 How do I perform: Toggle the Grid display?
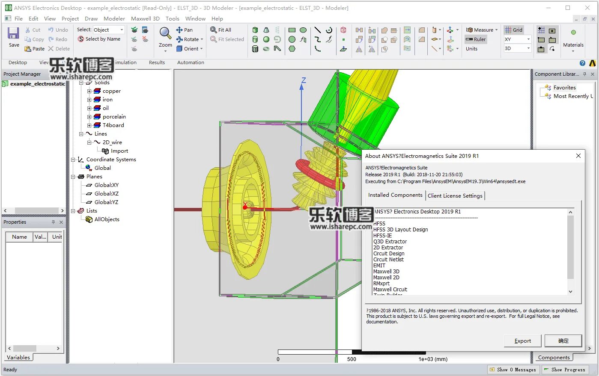(x=513, y=30)
